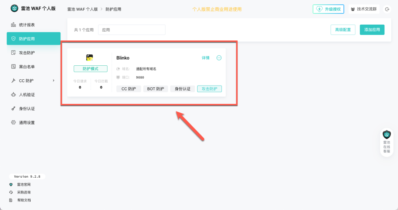
Task: Click the Blinko application avatar icon
Action: (x=89, y=58)
